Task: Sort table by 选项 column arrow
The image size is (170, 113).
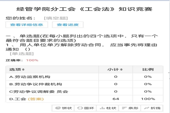Action: [x=23, y=70]
